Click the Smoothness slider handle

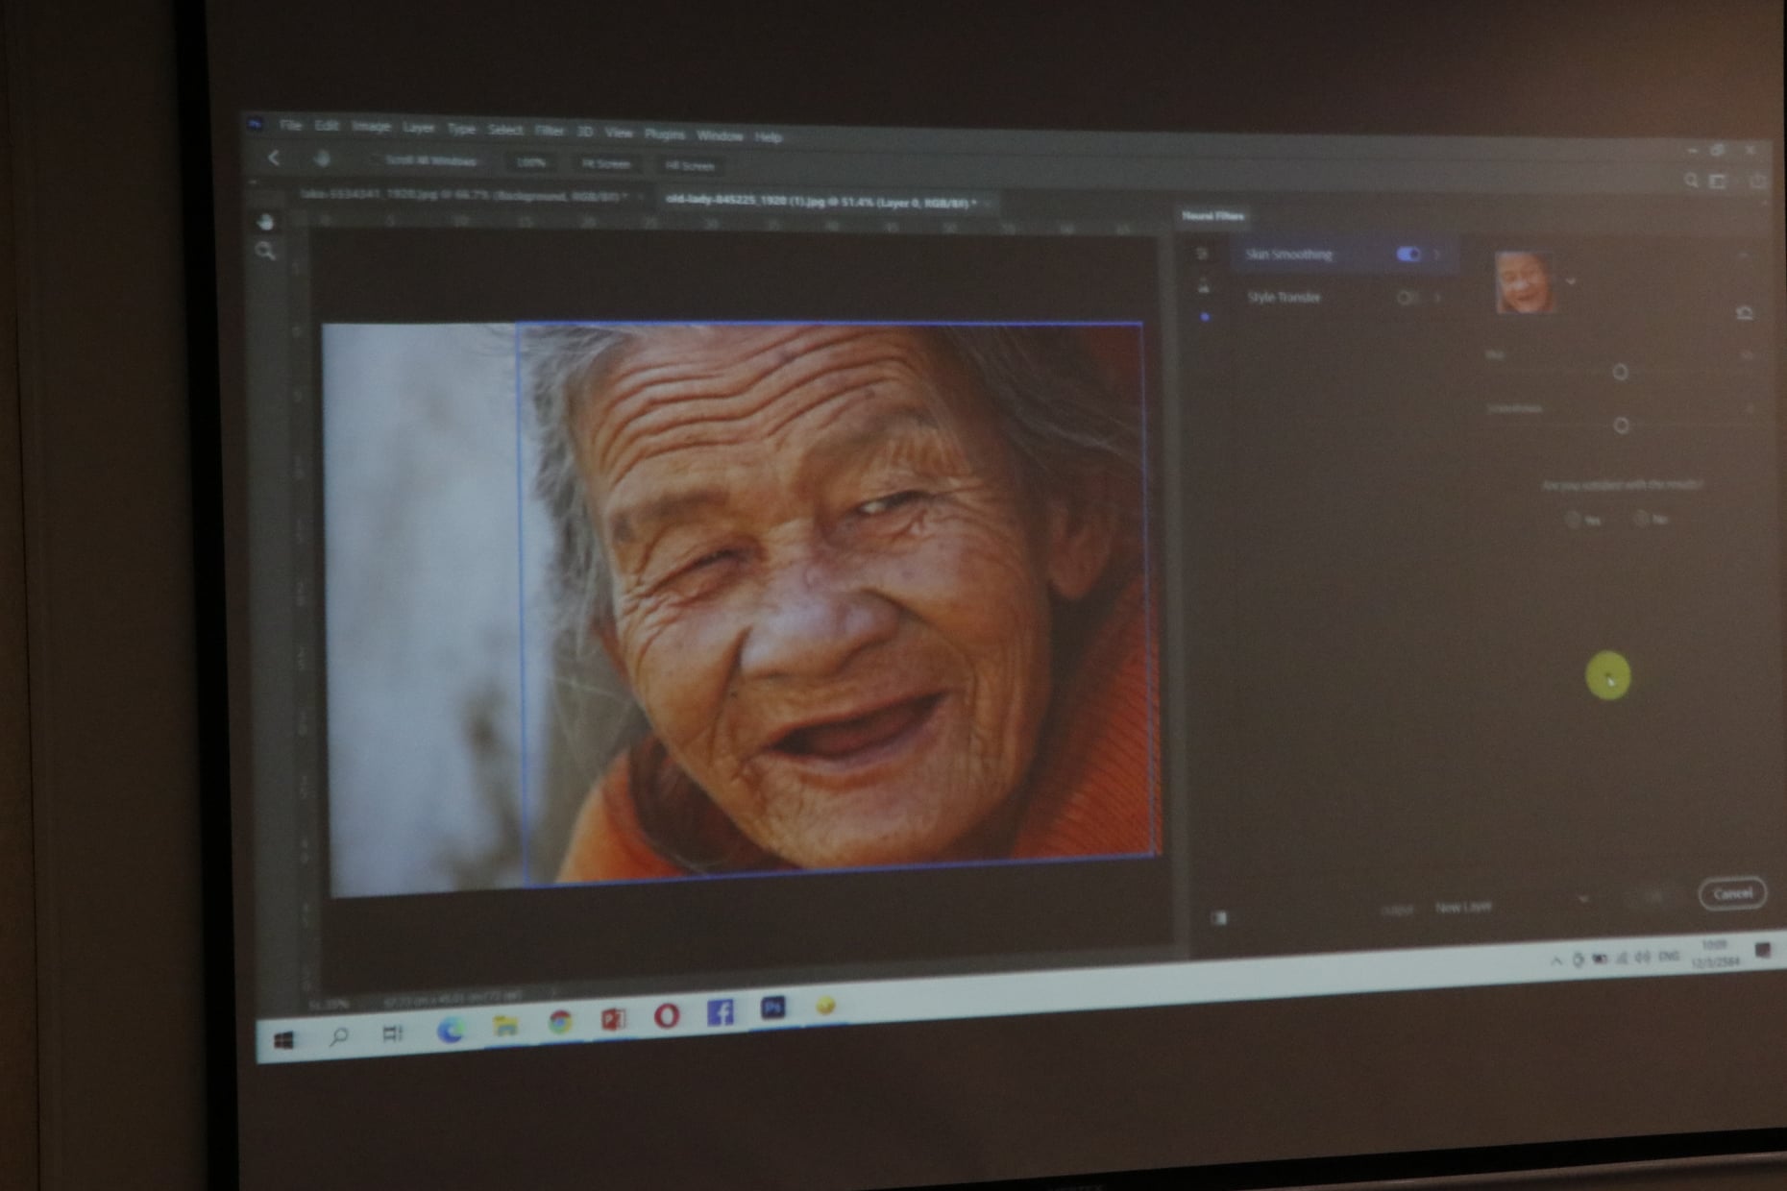pyautogui.click(x=1621, y=425)
